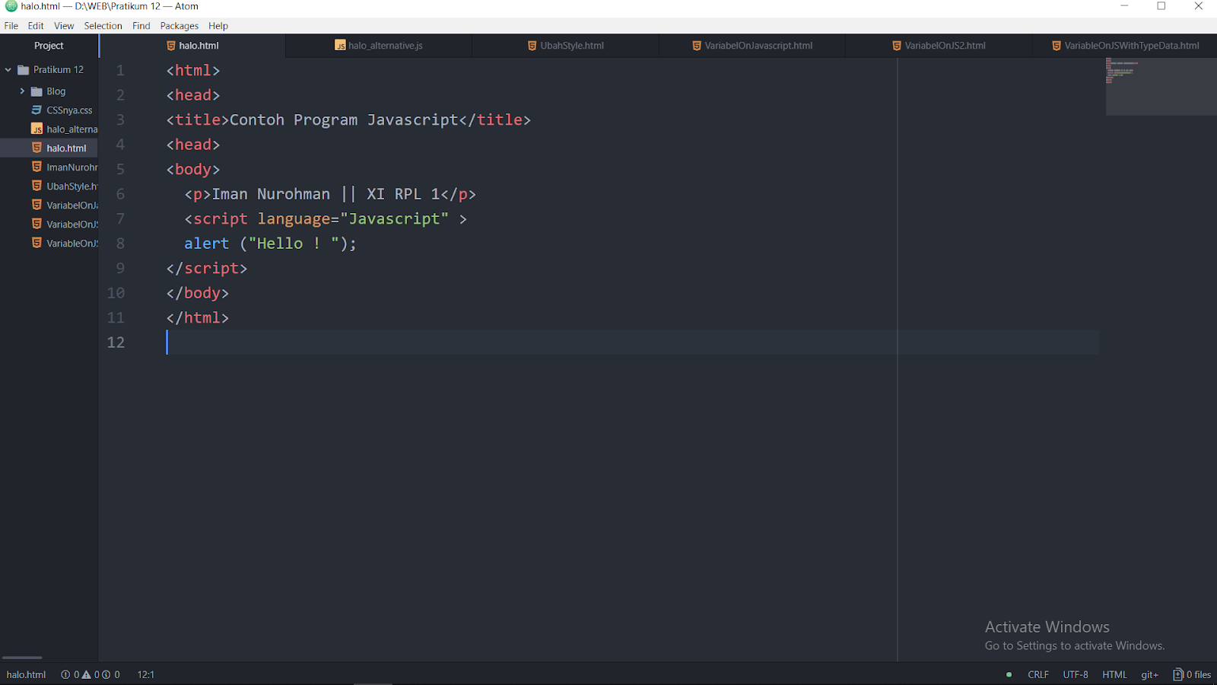Screen dimensions: 1217x685
Task: Click the Pratikum 12 folder icon
Action: 24,69
